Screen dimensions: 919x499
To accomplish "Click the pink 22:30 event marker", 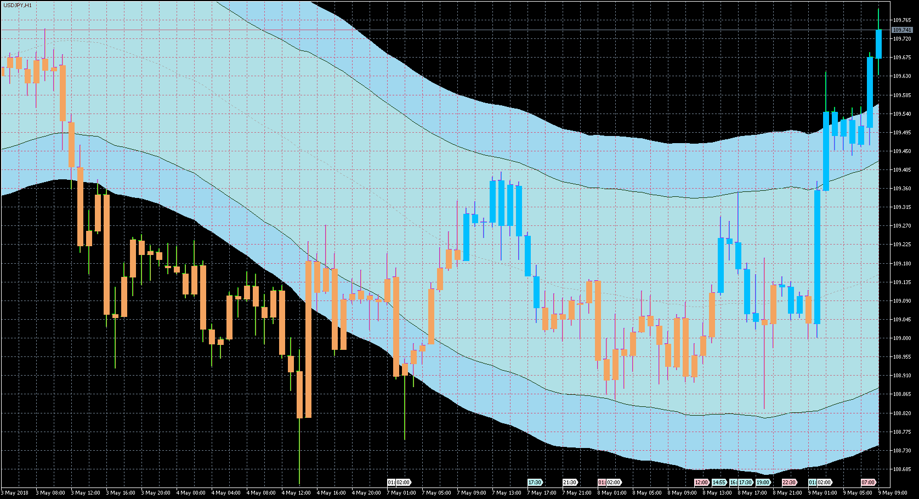I will [x=789, y=483].
